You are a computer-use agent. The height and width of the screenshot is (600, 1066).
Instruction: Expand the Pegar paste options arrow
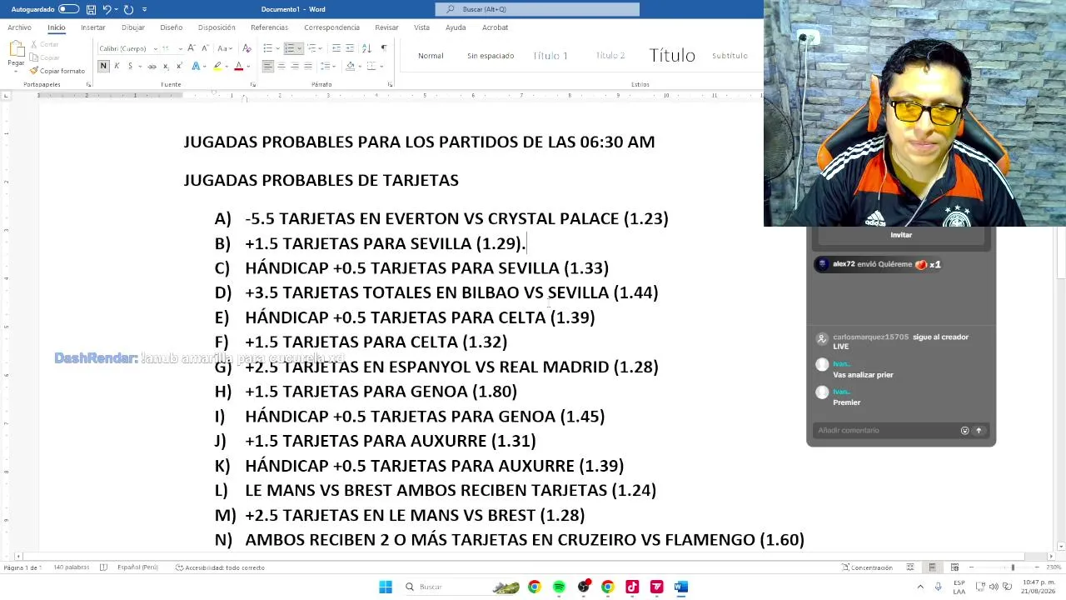[x=16, y=71]
